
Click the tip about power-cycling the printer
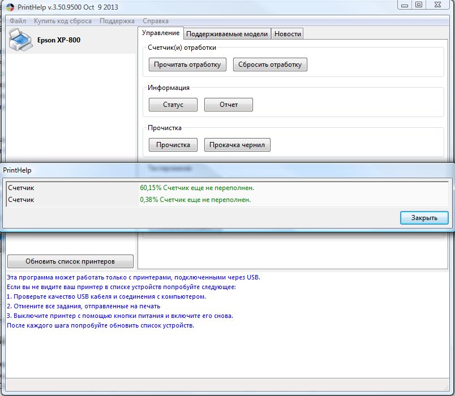120,316
